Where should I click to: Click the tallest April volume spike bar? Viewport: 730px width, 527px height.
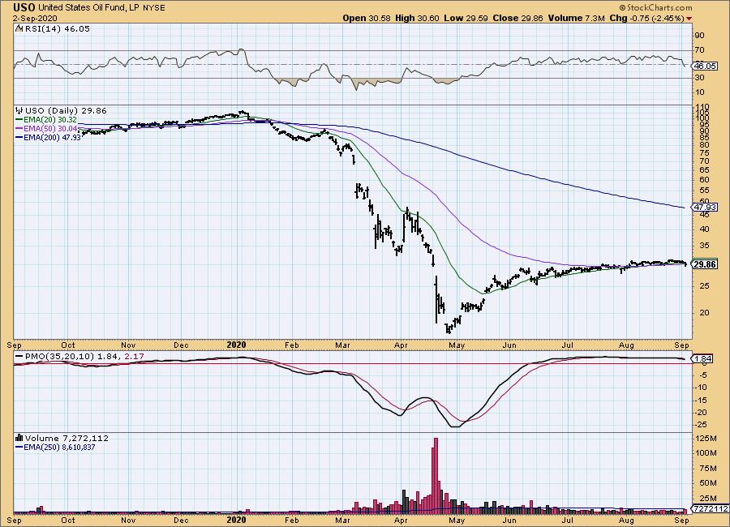coord(436,475)
